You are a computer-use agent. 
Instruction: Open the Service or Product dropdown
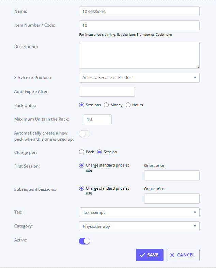[139, 78]
